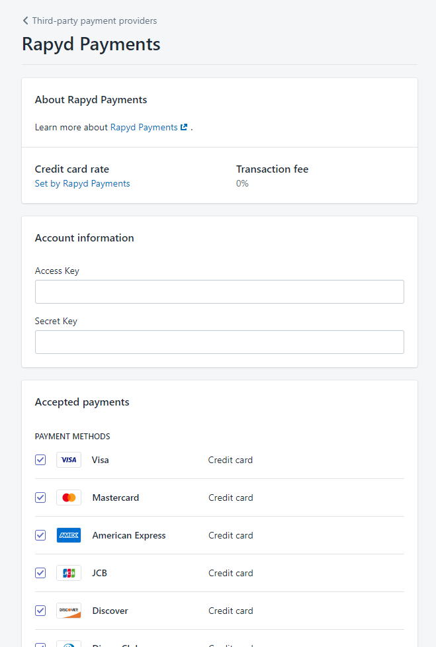The height and width of the screenshot is (647, 436).
Task: Uncheck the JCB payment checkbox
Action: (40, 573)
